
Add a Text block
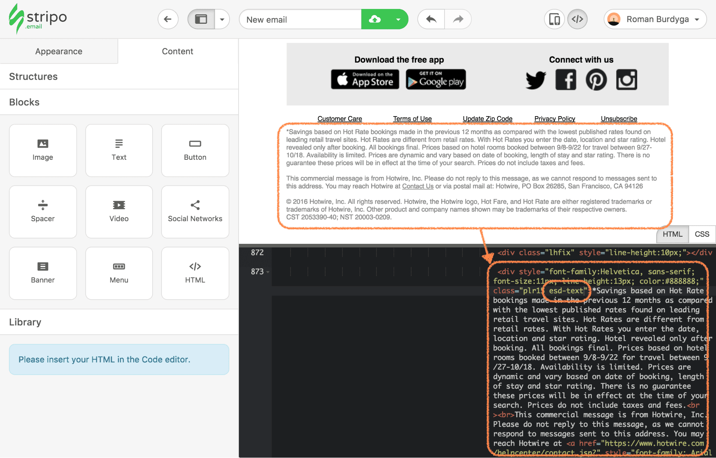point(119,150)
